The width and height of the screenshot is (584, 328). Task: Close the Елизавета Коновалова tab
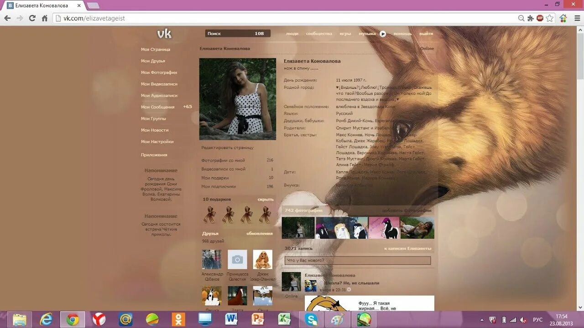coord(79,5)
